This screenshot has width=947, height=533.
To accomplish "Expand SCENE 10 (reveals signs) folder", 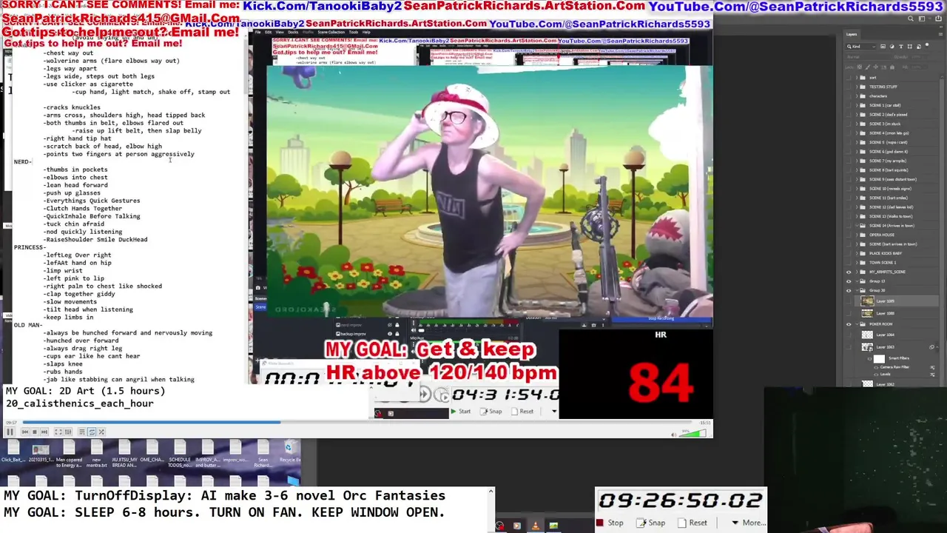I will tap(857, 189).
